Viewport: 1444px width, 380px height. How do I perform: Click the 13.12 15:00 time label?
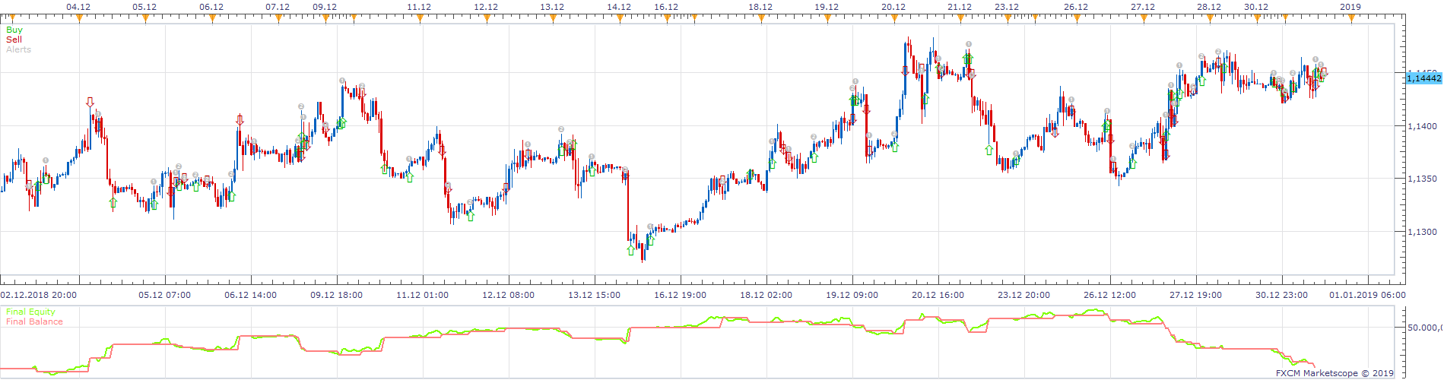point(595,295)
